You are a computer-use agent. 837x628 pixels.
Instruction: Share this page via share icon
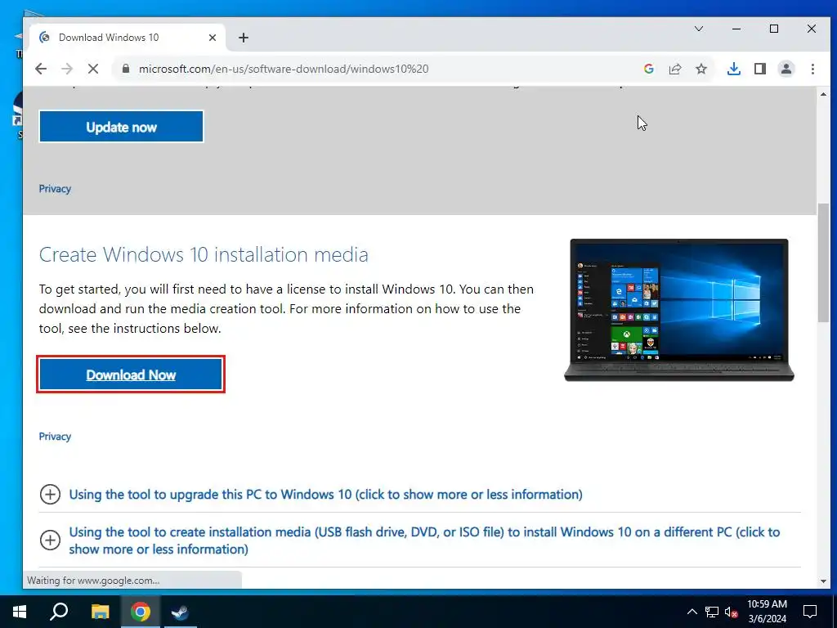(674, 69)
